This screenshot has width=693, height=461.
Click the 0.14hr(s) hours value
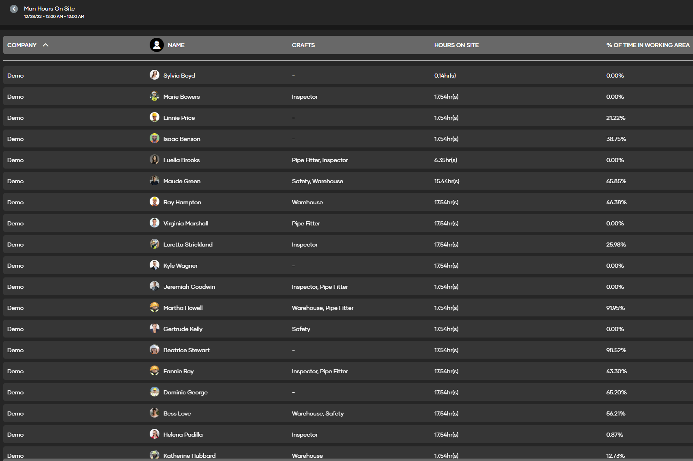click(x=445, y=76)
